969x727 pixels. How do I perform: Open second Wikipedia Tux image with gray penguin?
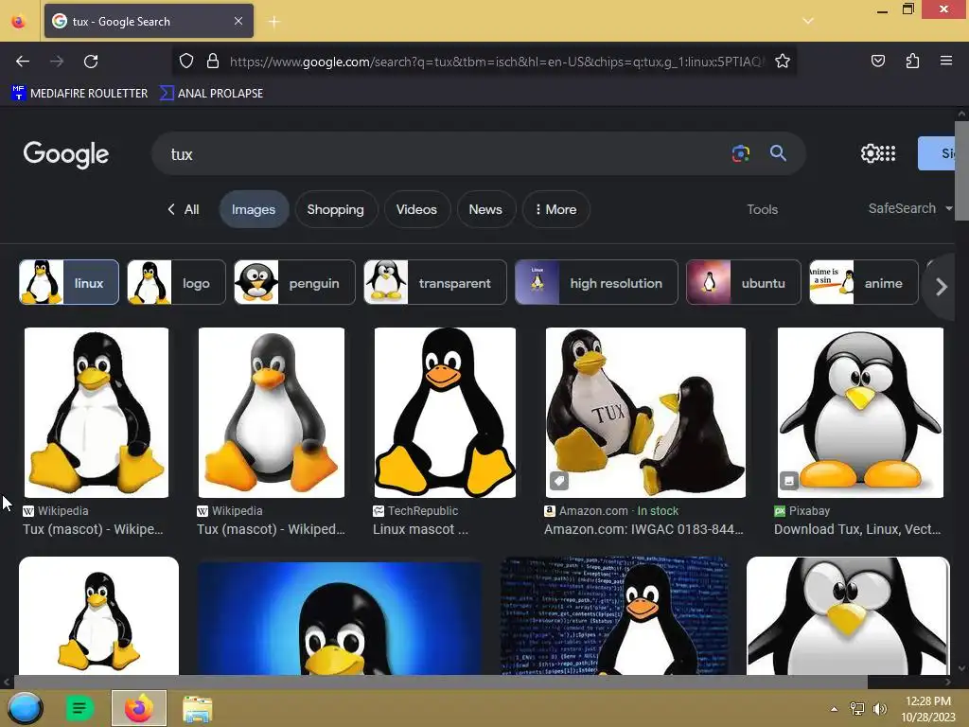pyautogui.click(x=272, y=413)
